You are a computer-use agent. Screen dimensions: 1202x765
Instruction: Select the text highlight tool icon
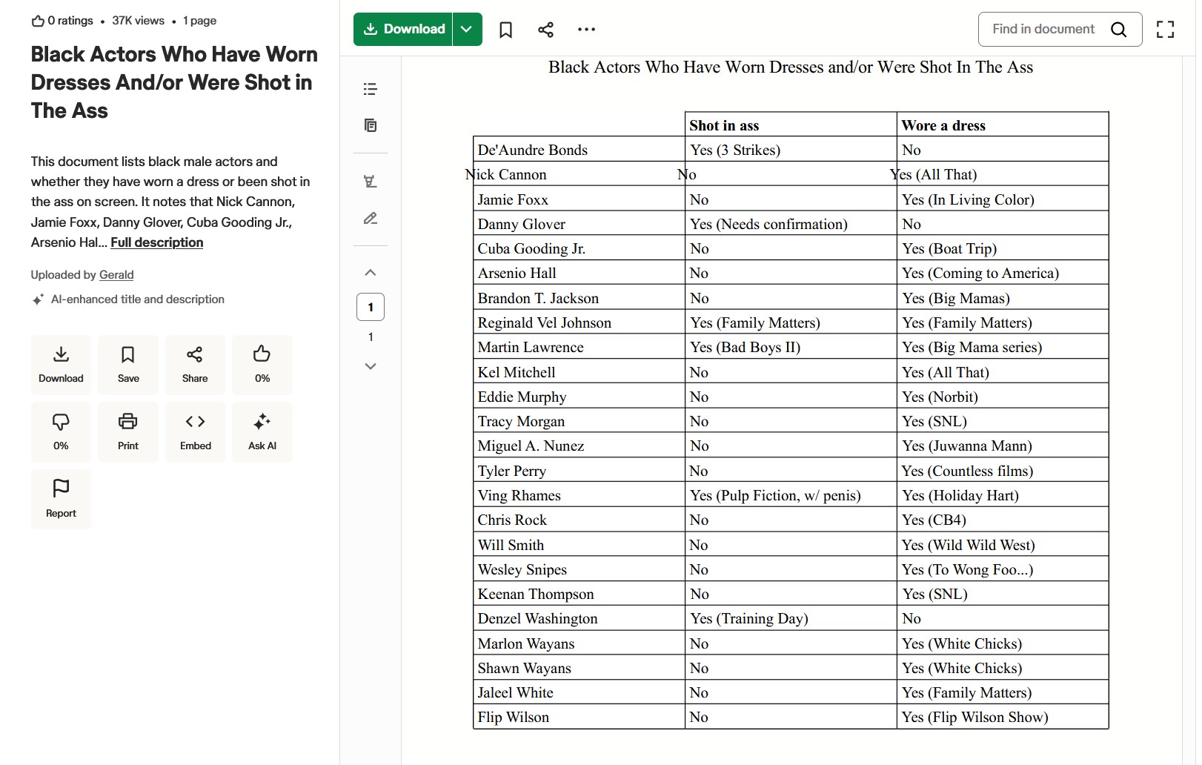[x=371, y=181]
